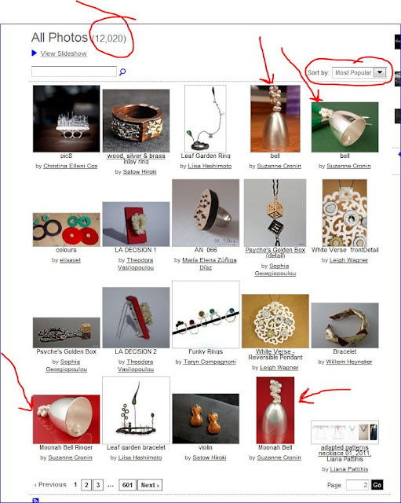401x503 pixels.
Task: Click inside the photo search field
Action: (74, 72)
